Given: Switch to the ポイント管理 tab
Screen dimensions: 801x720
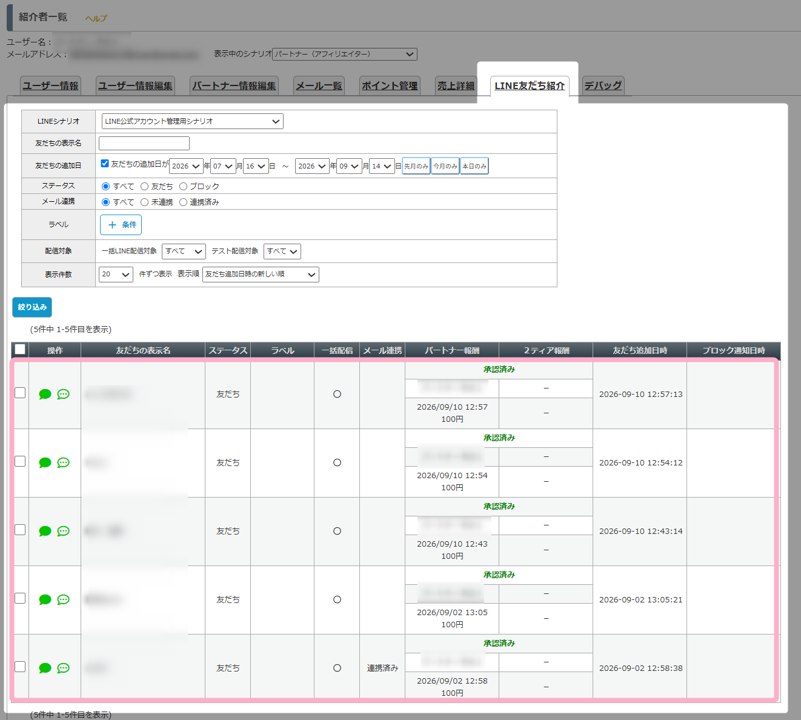Looking at the screenshot, I should (x=390, y=86).
